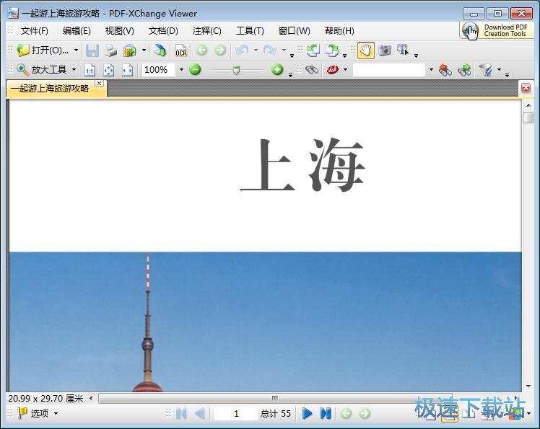Expand the search options funnel dropdown

coord(499,70)
